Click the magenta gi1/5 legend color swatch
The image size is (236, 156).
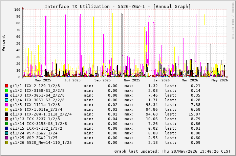coord(6,105)
